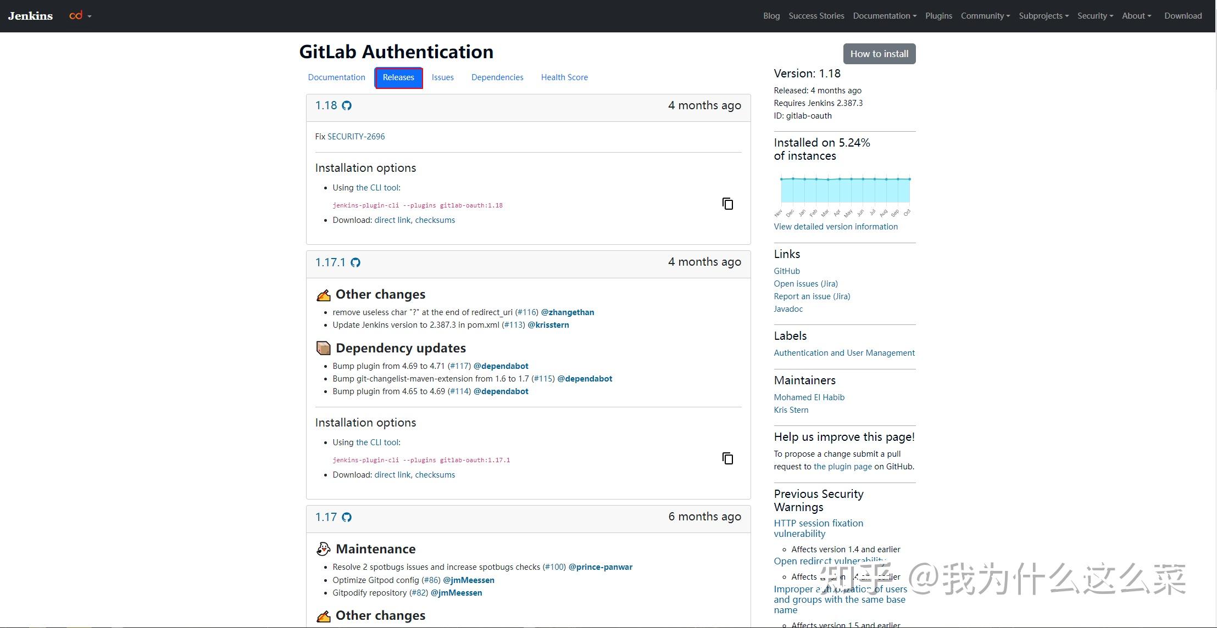
Task: Click the installation trend chart
Action: click(x=844, y=191)
